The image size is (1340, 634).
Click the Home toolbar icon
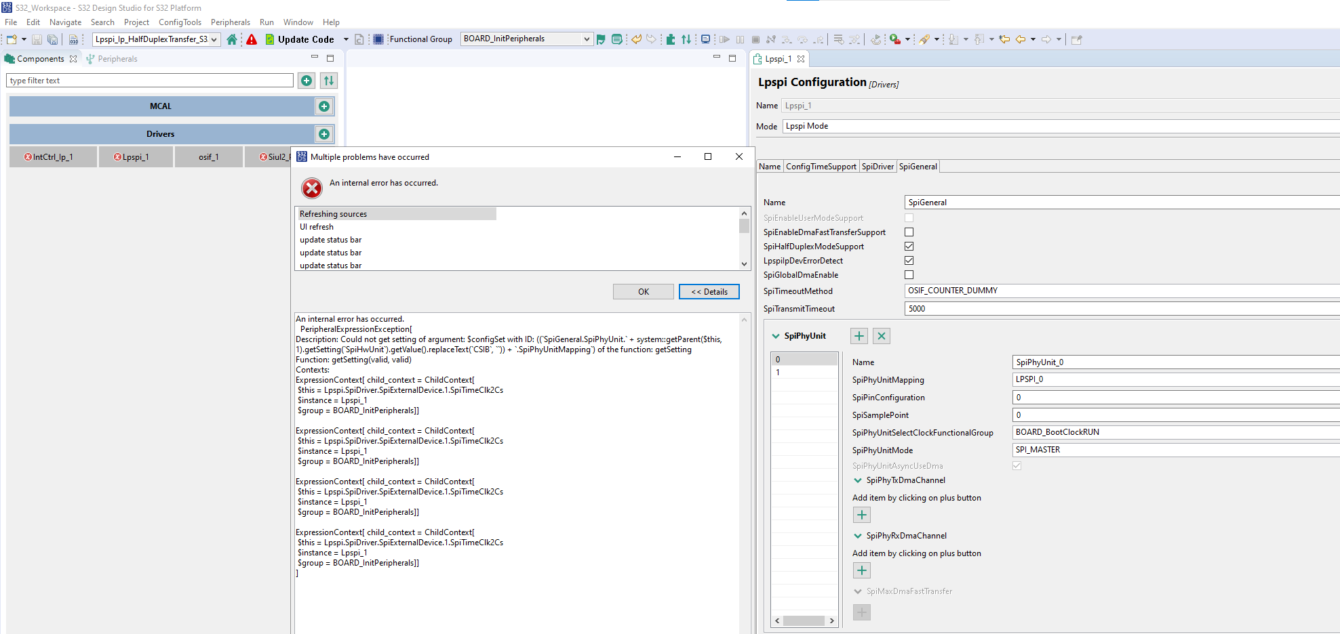(x=233, y=39)
